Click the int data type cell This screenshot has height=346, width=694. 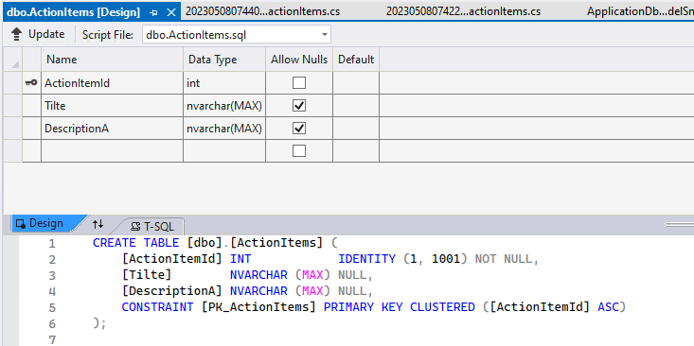pyautogui.click(x=224, y=82)
